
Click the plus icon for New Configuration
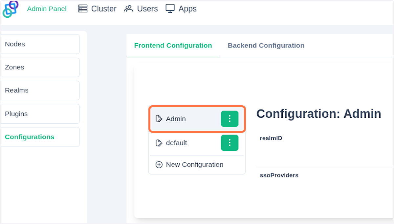click(x=159, y=165)
